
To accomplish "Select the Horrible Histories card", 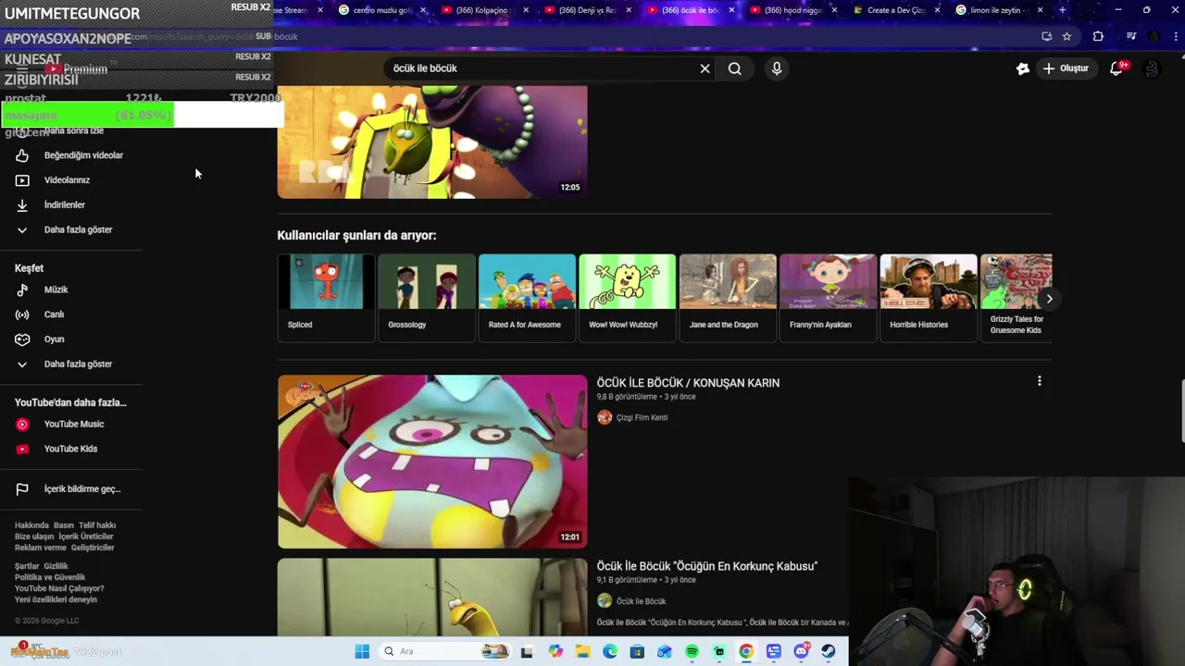I will click(x=928, y=298).
